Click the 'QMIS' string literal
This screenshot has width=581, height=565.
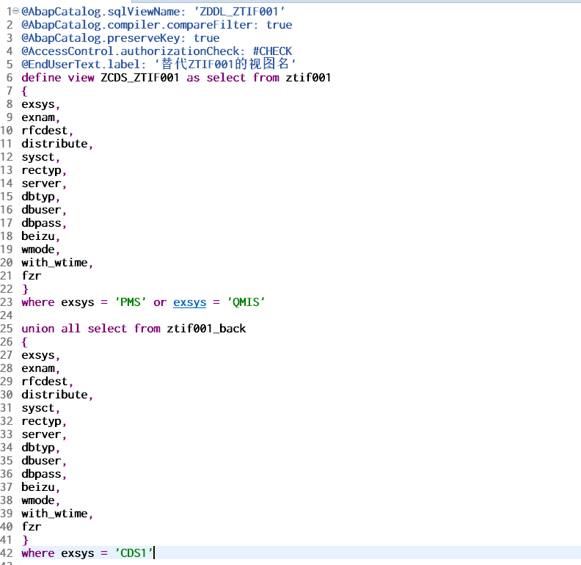[x=246, y=302]
